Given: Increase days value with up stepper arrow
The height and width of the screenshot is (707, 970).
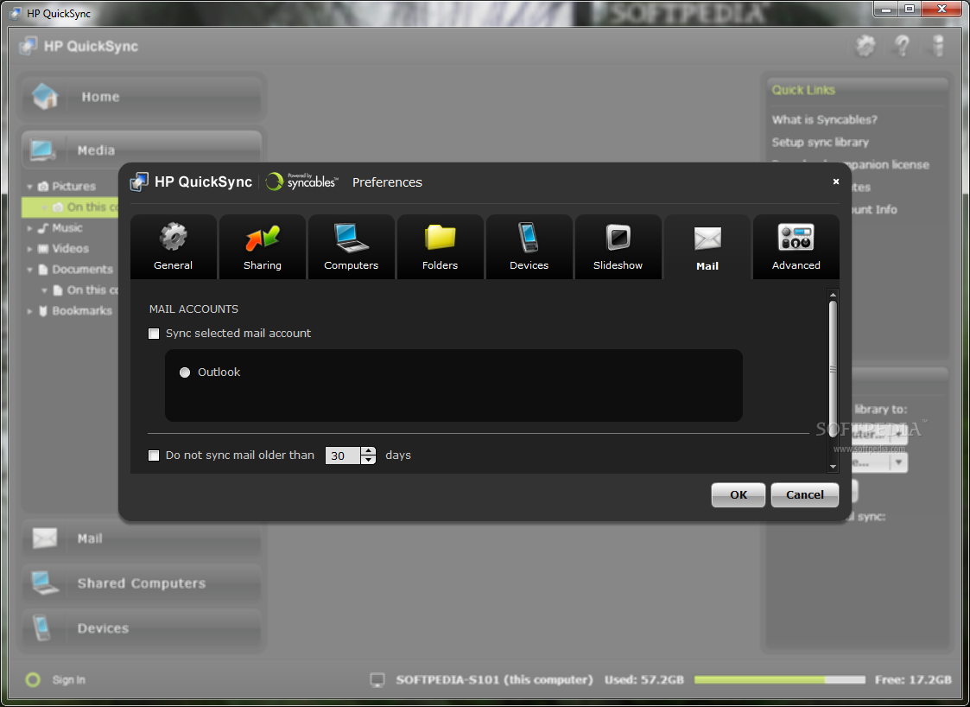Looking at the screenshot, I should click(369, 451).
